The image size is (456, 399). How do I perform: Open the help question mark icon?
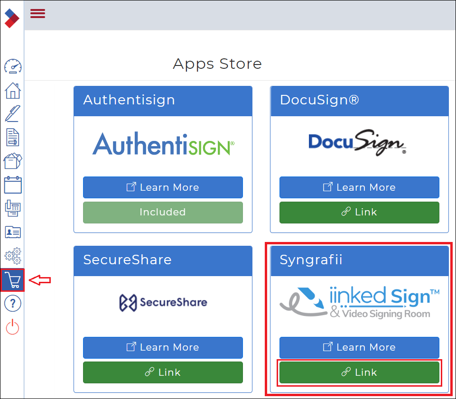tap(13, 304)
